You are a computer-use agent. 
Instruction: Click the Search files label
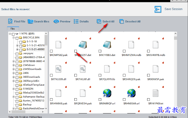(x=42, y=22)
